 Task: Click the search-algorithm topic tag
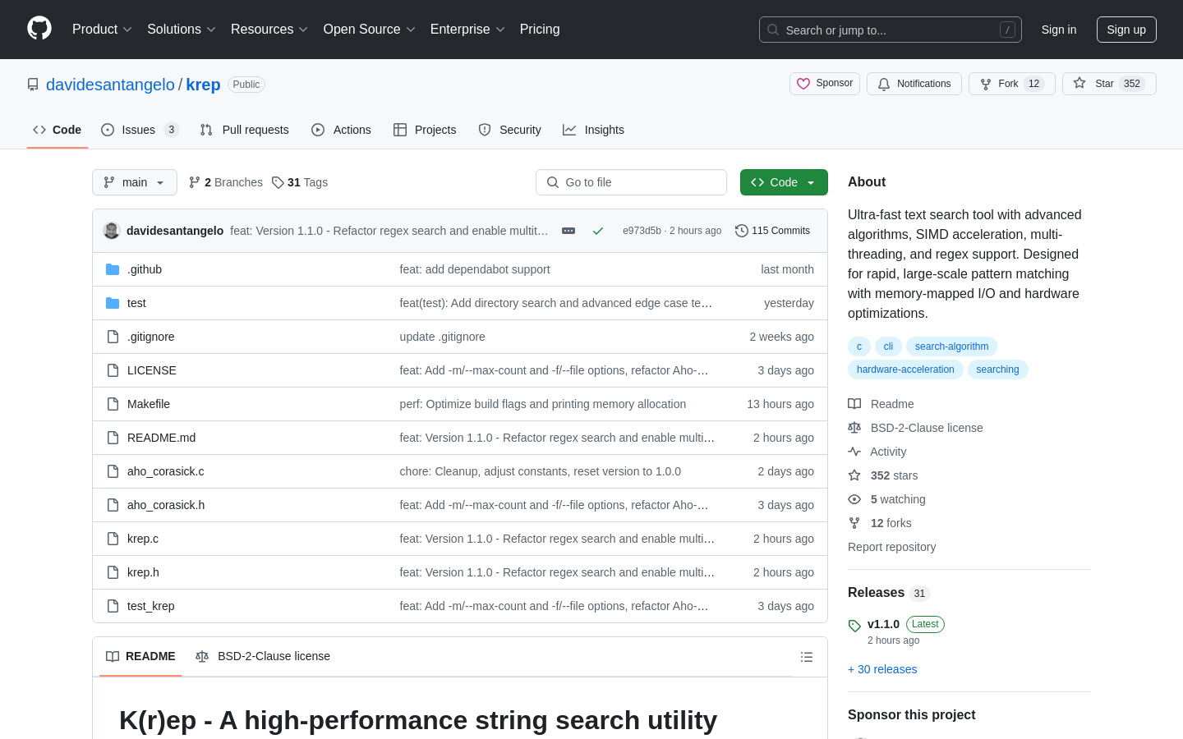tap(951, 347)
